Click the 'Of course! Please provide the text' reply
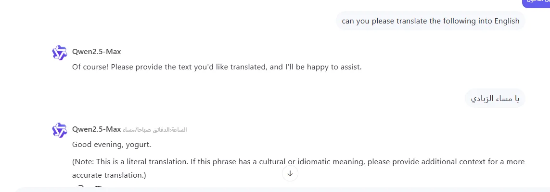550x192 pixels. [x=217, y=67]
